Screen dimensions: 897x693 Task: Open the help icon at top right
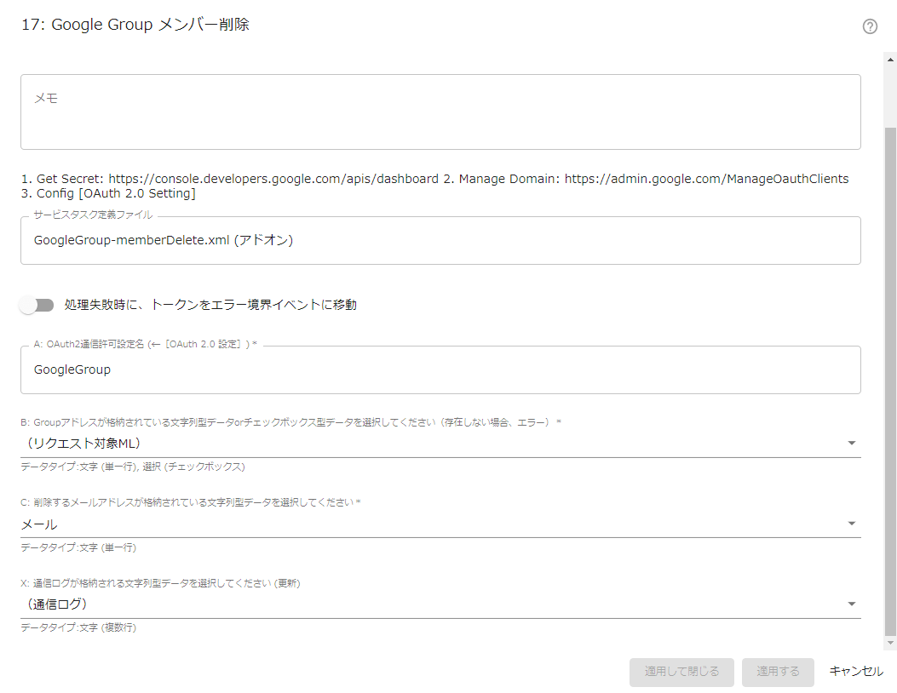click(x=870, y=26)
